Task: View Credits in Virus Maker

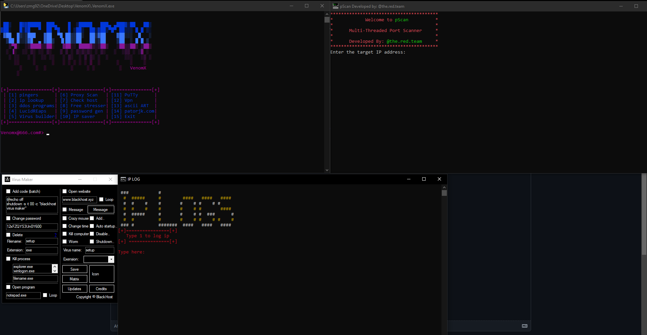Action: tap(101, 288)
